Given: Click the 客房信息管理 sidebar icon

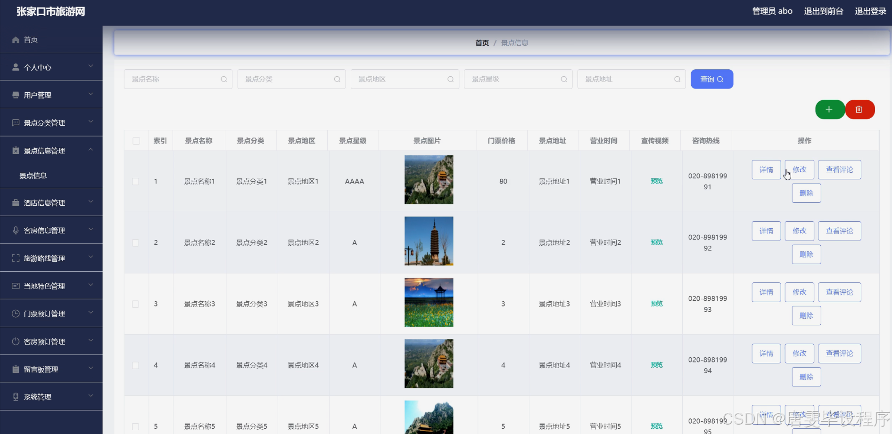Looking at the screenshot, I should point(16,231).
